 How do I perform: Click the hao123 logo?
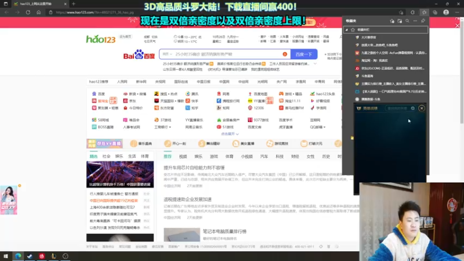coord(100,39)
